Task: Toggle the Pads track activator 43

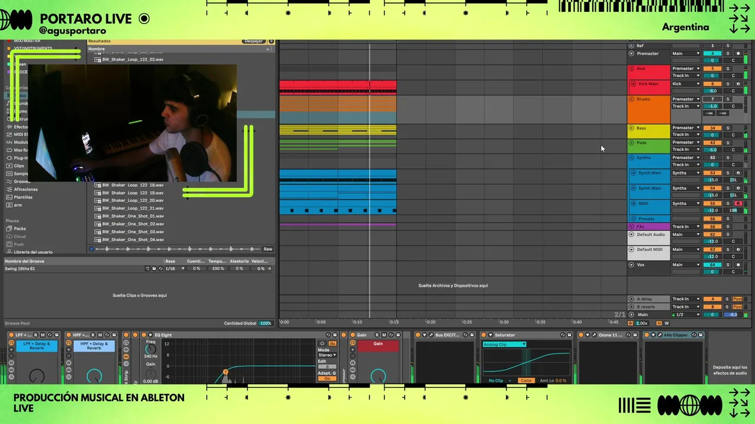Action: pyautogui.click(x=712, y=143)
